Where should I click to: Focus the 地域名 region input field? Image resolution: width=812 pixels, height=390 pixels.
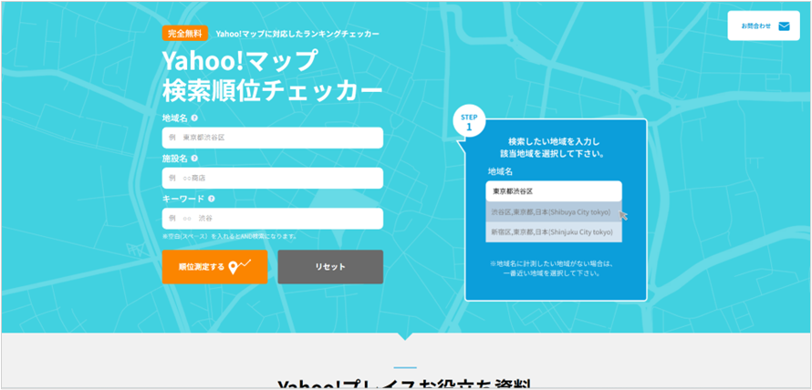tap(273, 138)
